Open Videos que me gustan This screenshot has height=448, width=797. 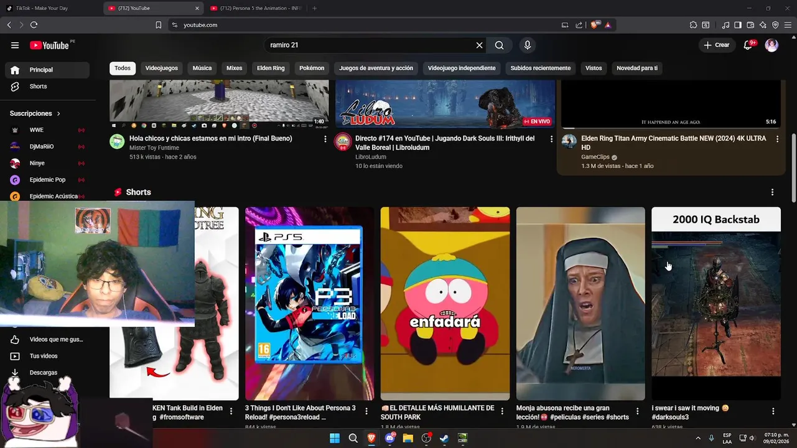(47, 340)
